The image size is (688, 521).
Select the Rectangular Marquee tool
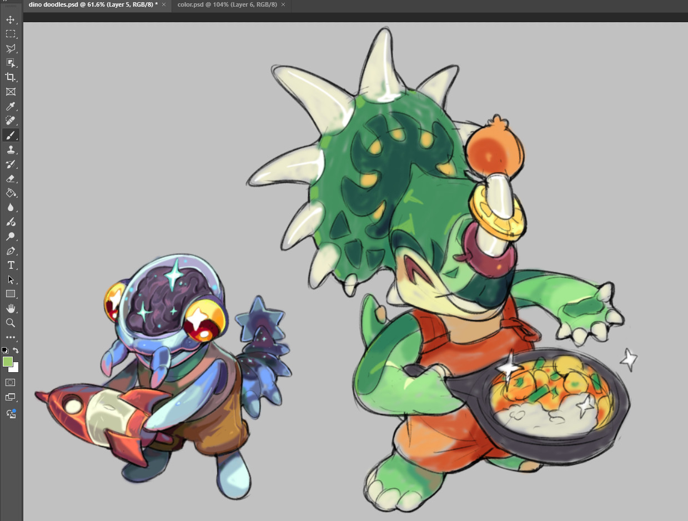tap(11, 34)
